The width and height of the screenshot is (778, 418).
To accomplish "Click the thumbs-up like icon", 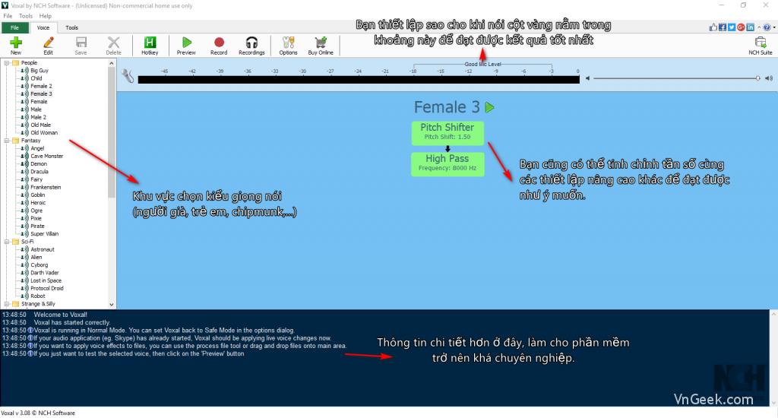I will (x=713, y=27).
